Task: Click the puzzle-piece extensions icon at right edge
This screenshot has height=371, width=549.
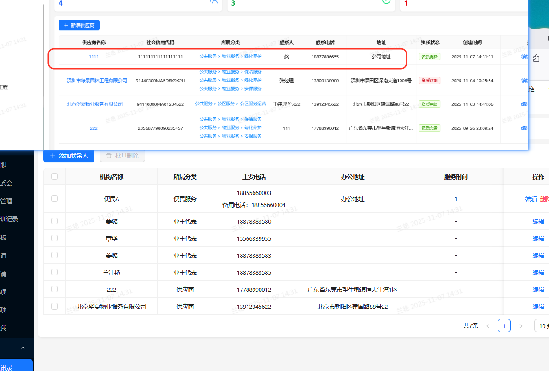Action: [x=536, y=58]
